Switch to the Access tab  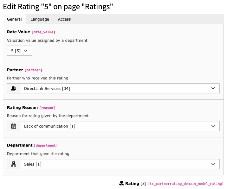click(x=64, y=19)
